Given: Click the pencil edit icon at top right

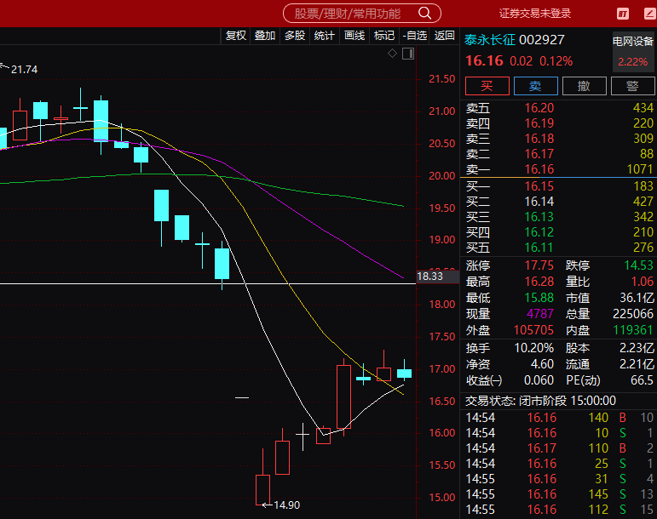Looking at the screenshot, I should point(650,14).
